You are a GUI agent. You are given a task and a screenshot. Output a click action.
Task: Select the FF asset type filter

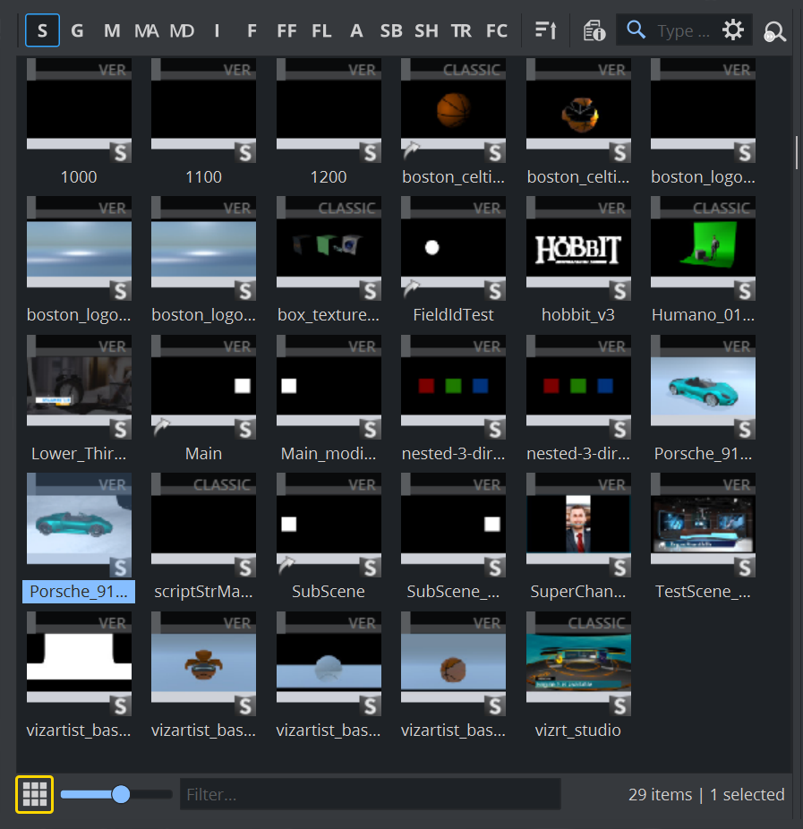286,30
